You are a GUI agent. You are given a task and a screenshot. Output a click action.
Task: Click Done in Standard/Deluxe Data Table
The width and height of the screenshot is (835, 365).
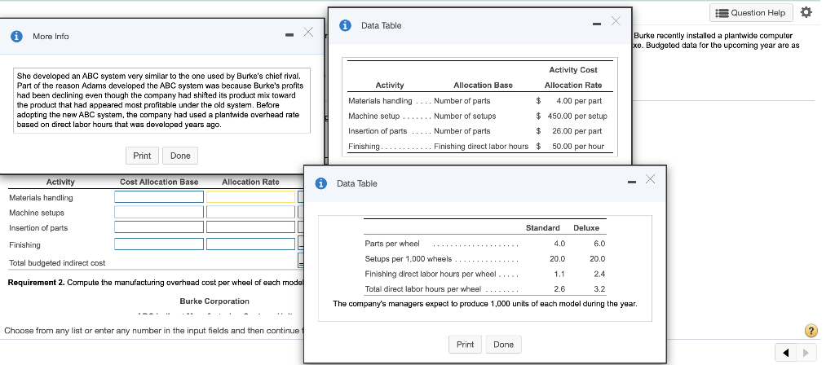click(503, 345)
